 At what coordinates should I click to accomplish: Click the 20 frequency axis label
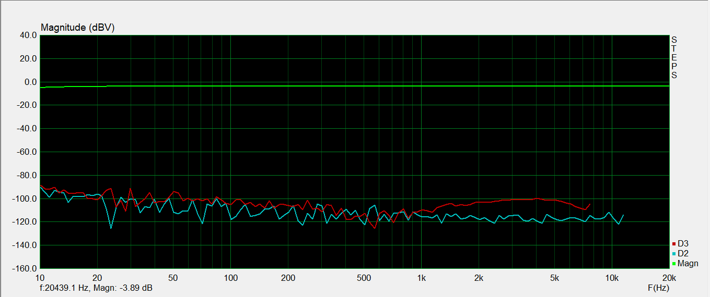pos(97,278)
